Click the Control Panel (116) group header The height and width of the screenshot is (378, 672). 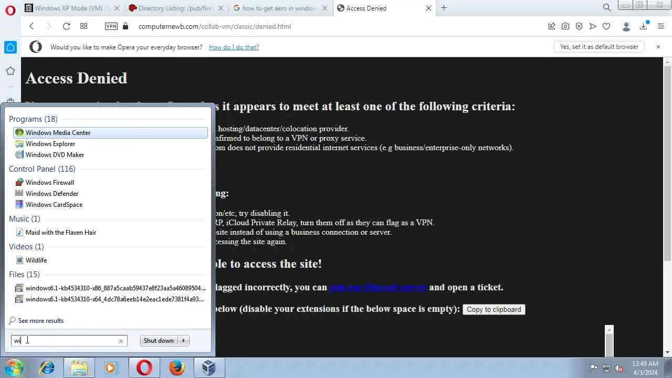42,169
